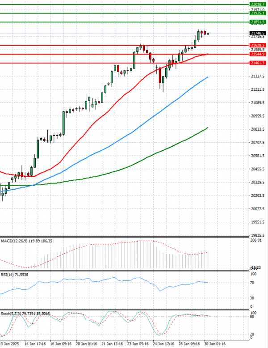Click the 14 Jan 17:16 time label

[35, 344]
